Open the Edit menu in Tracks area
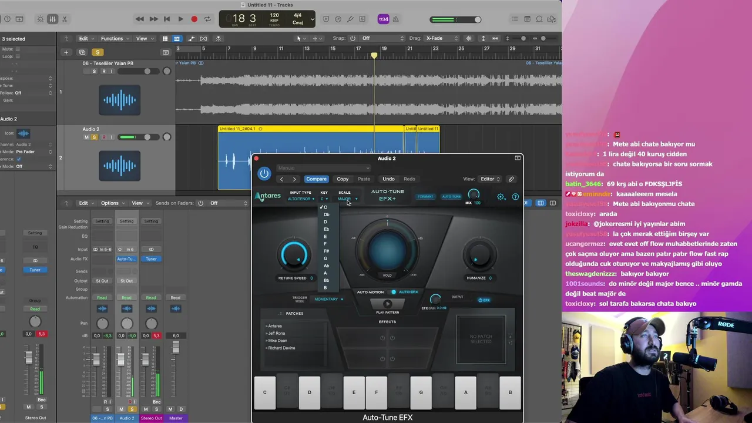Viewport: 752px width, 423px height. 86,39
